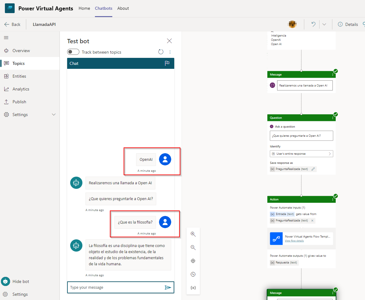The image size is (365, 300).
Task: Open Analytics in the sidebar
Action: click(x=21, y=89)
